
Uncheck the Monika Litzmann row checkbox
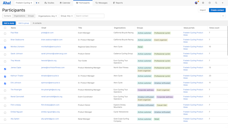click(5, 47)
